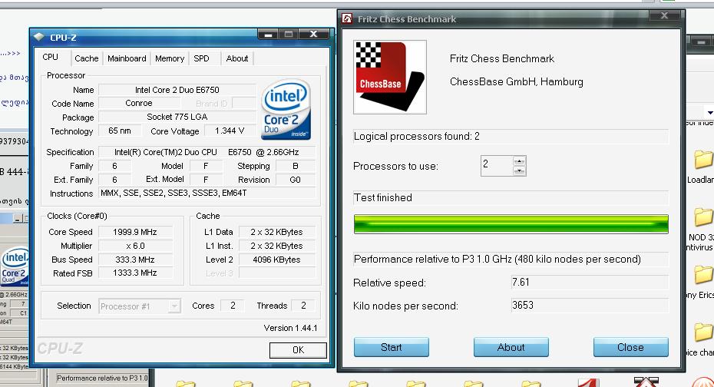The image size is (714, 387).
Task: Click the Logical processors found: 2 text
Action: [x=417, y=136]
